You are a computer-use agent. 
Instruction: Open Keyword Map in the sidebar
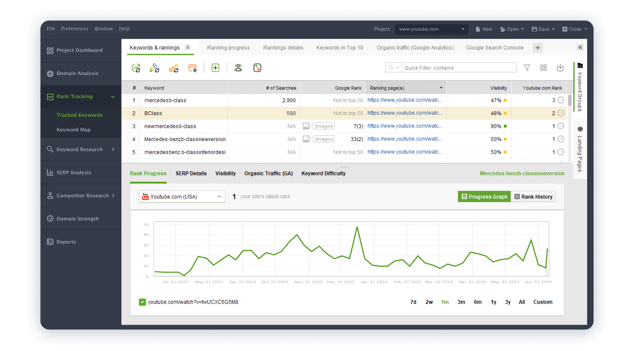pos(74,130)
